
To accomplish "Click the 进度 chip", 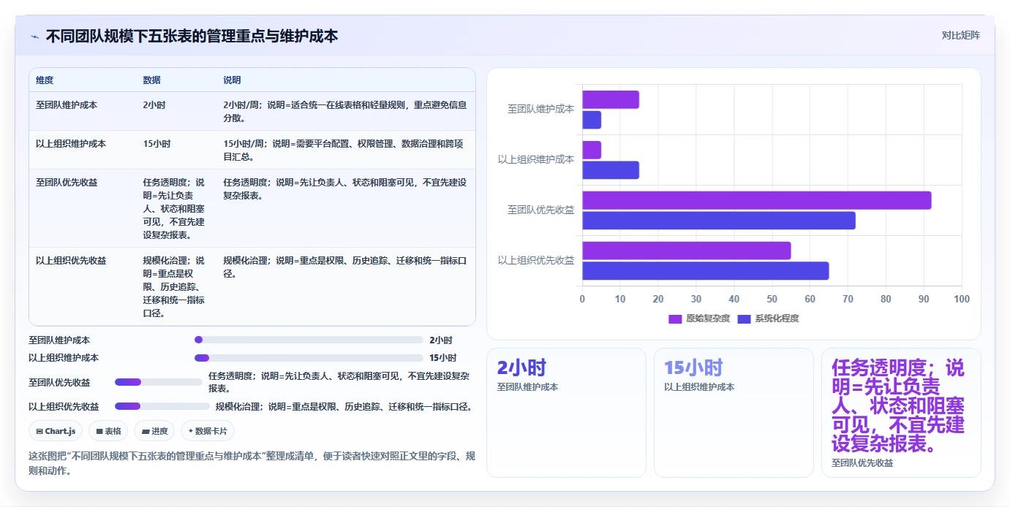I will tap(154, 431).
